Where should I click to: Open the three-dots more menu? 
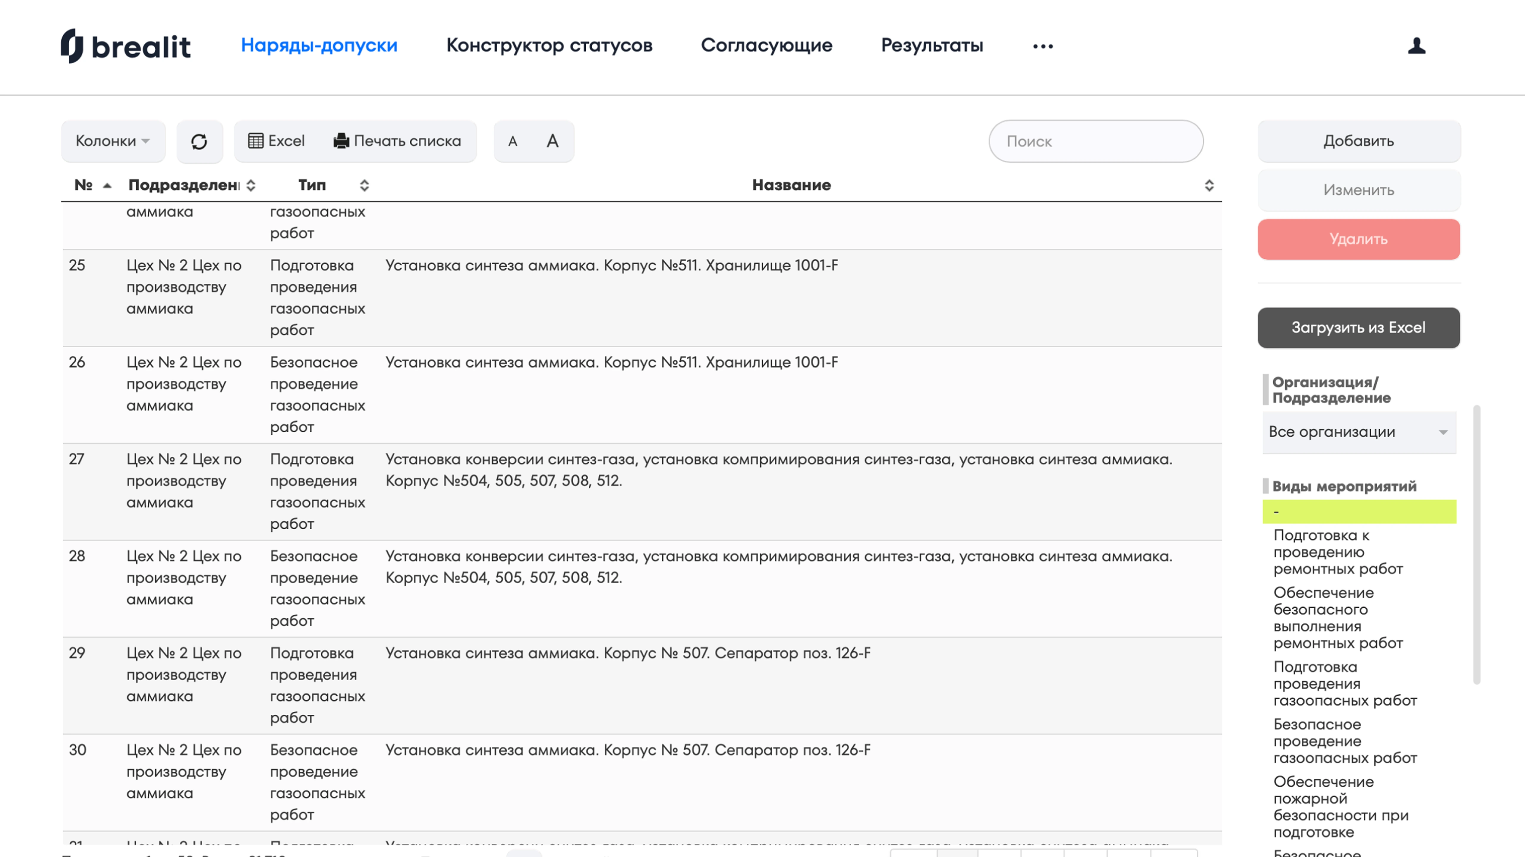[x=1042, y=46]
